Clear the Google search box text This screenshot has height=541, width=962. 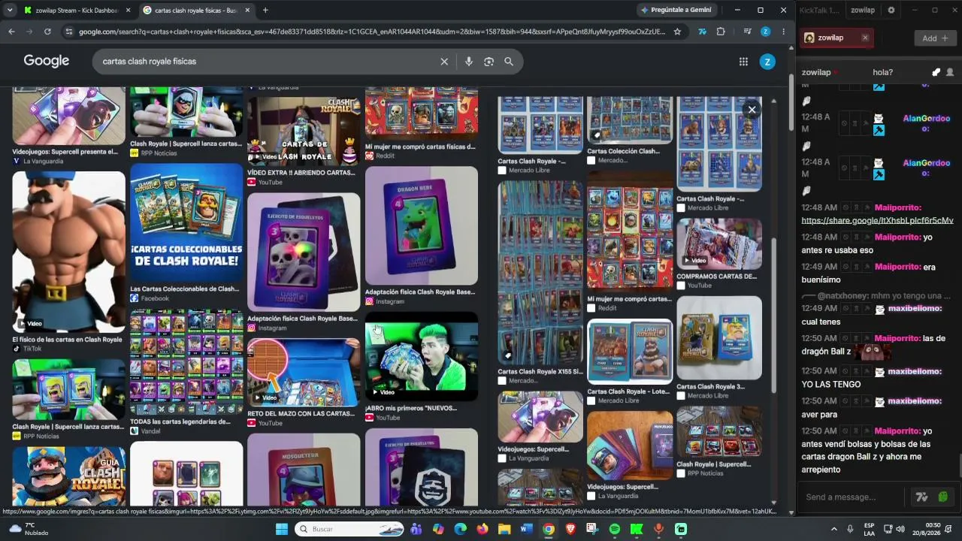tap(444, 62)
